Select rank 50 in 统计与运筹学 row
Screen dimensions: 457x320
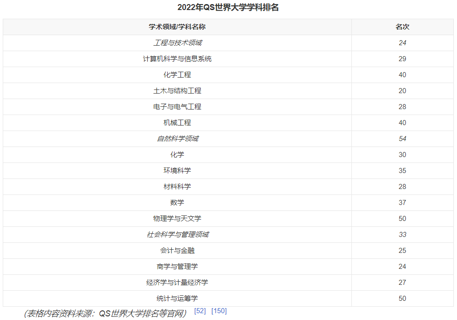click(x=403, y=299)
